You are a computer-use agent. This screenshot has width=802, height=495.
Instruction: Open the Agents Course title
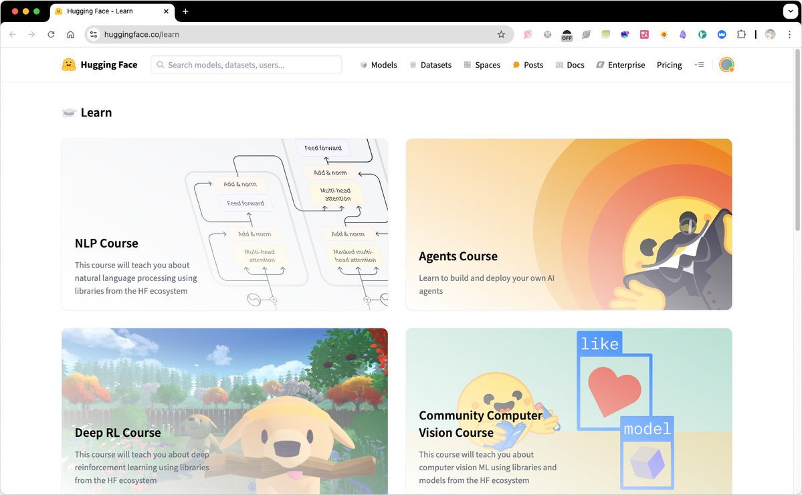click(x=458, y=256)
